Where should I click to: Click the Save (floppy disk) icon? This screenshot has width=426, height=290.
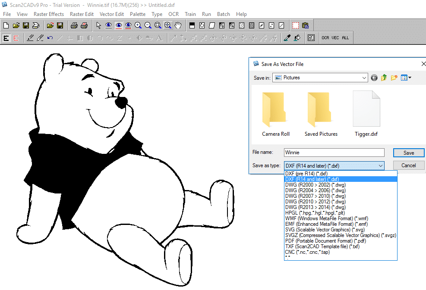tap(25, 25)
